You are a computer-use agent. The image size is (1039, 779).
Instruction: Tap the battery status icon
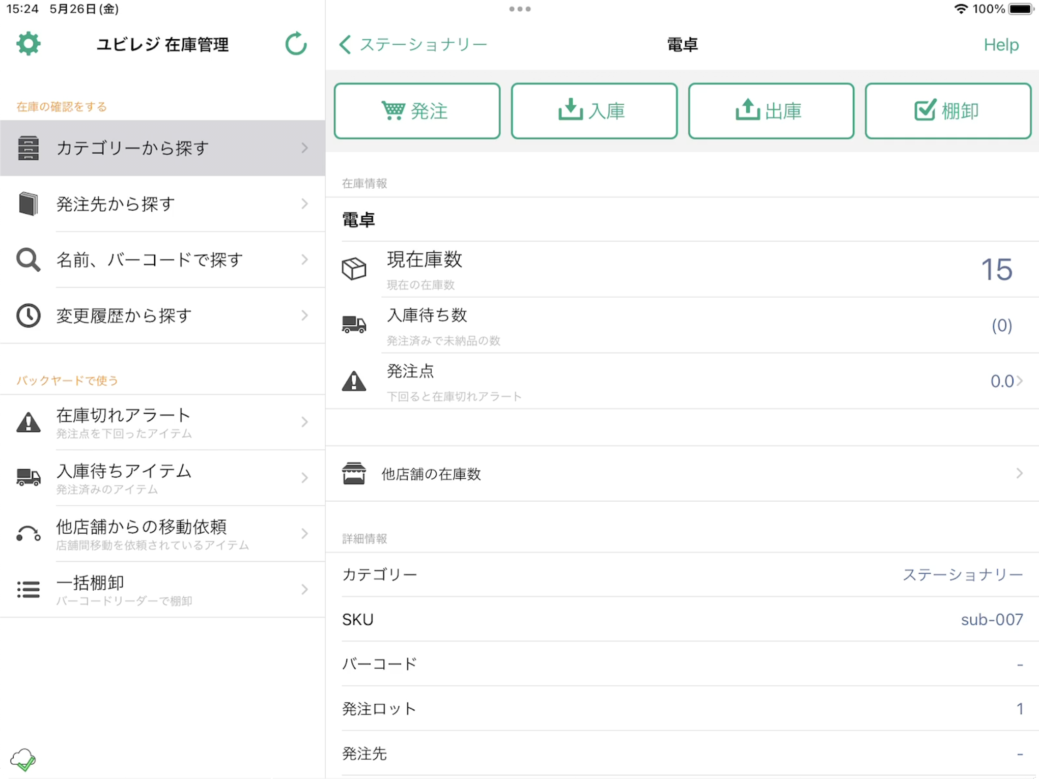pyautogui.click(x=1021, y=9)
